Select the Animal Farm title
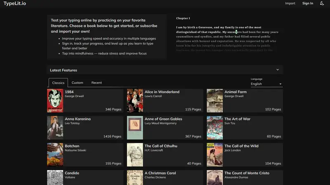Image resolution: width=330 pixels, height=185 pixels. (236, 92)
